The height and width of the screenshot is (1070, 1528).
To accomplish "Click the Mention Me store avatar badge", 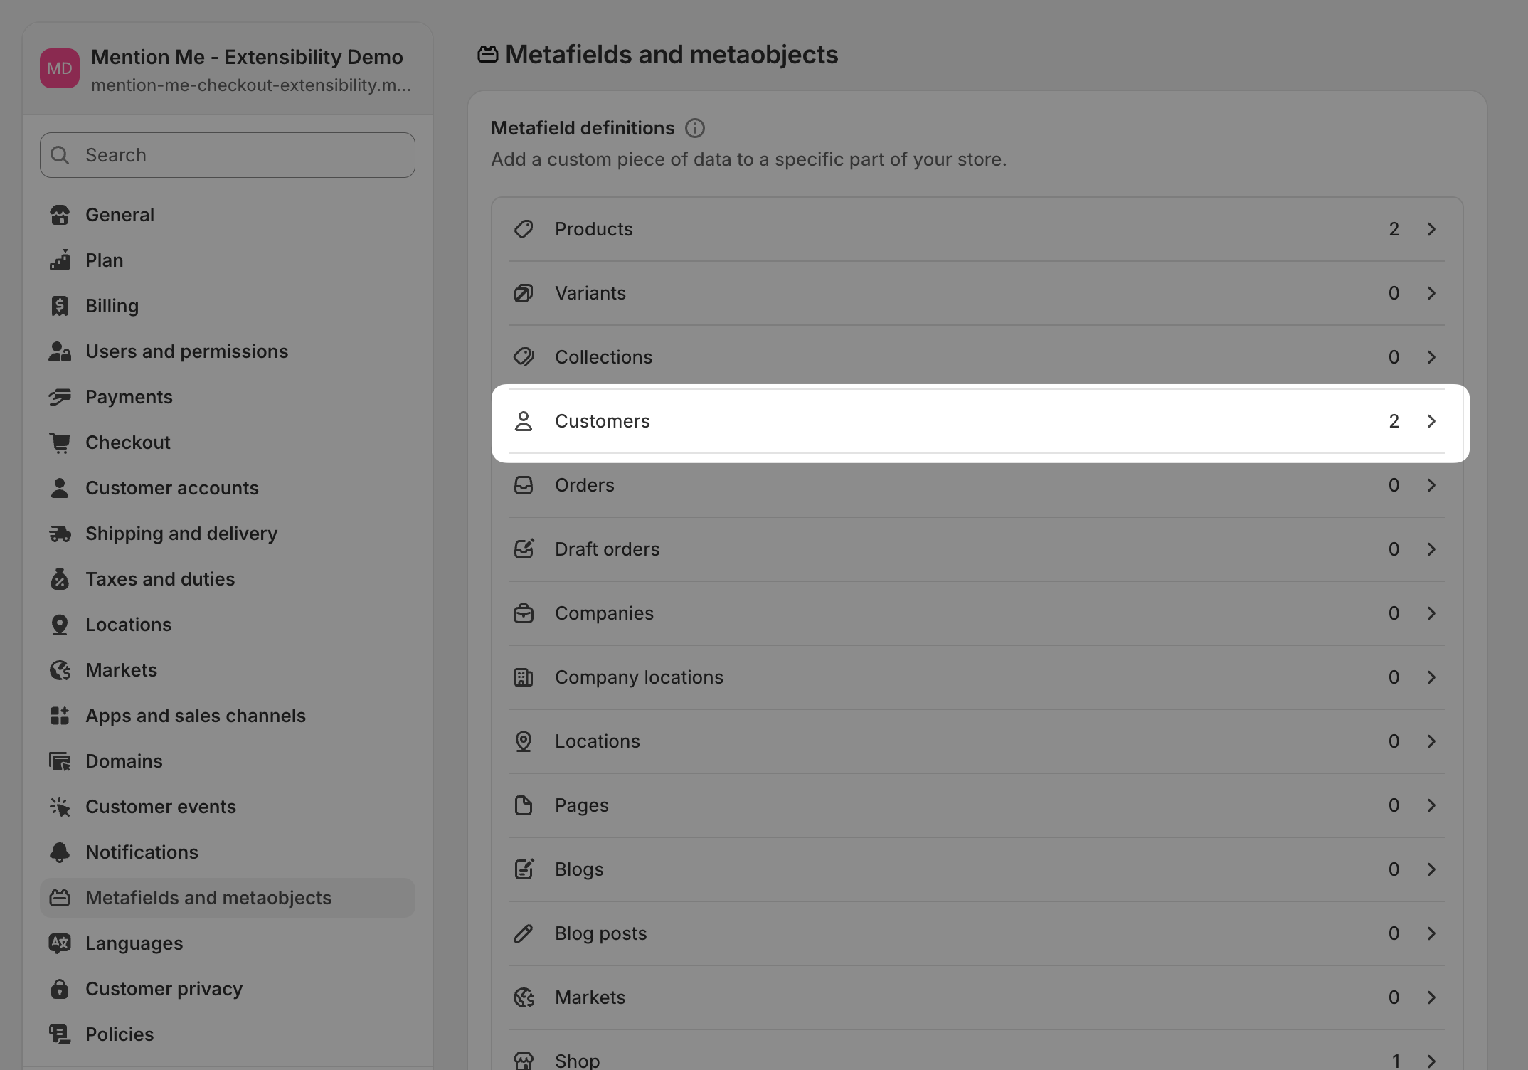I will tap(60, 68).
